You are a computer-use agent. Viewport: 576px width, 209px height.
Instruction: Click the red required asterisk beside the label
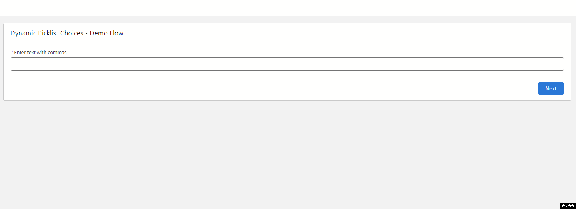[12, 52]
